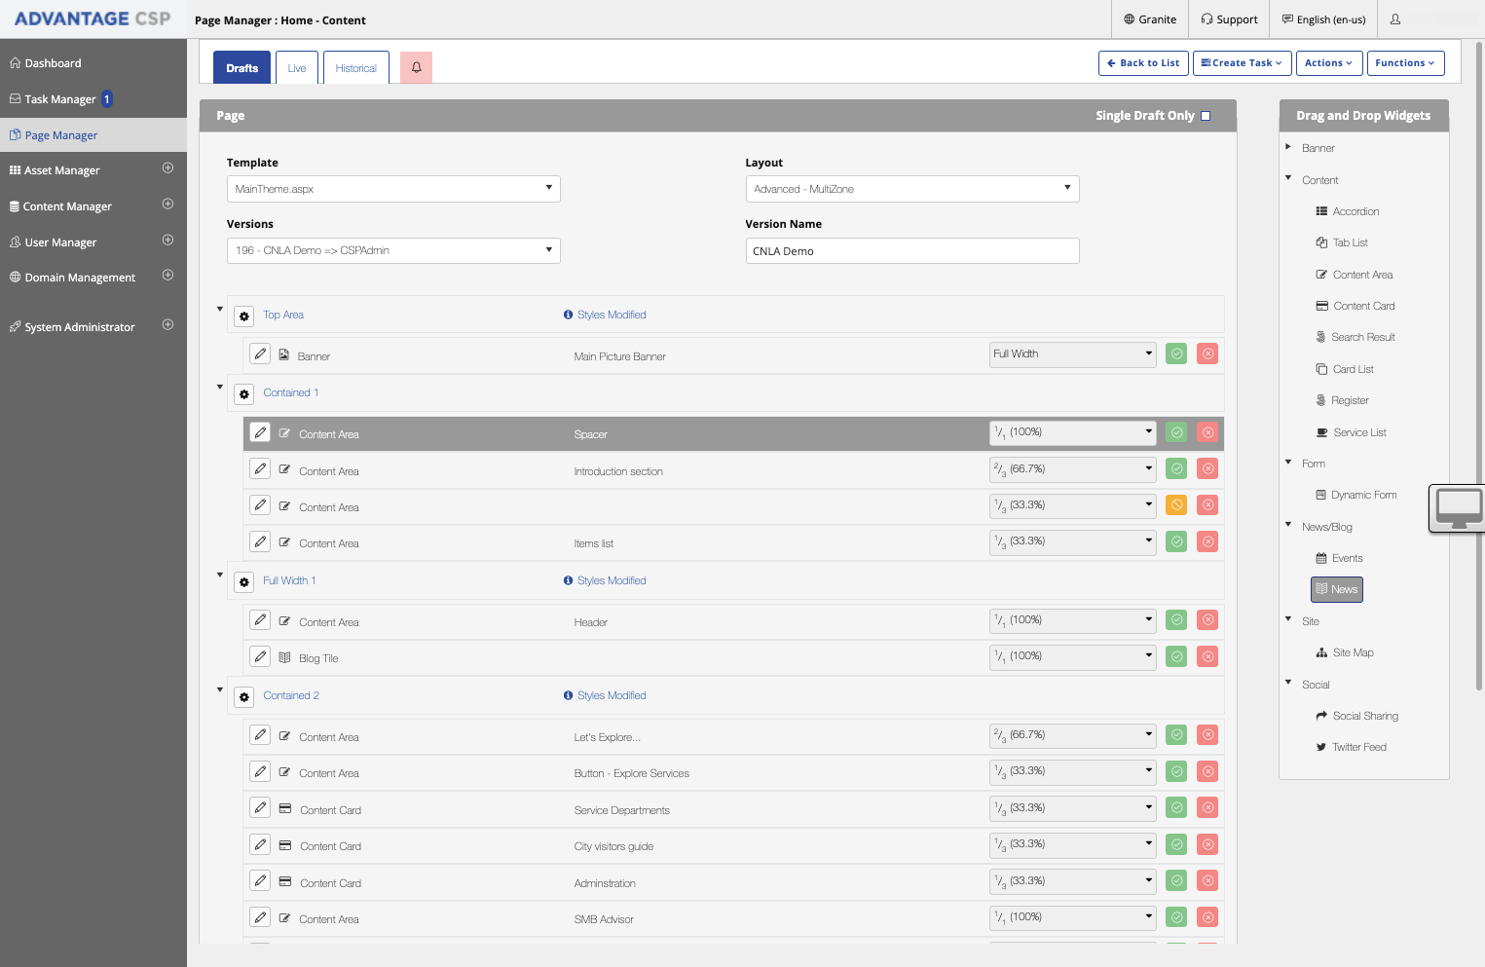This screenshot has height=967, width=1485.
Task: Open the Actions button menu
Action: tap(1329, 63)
